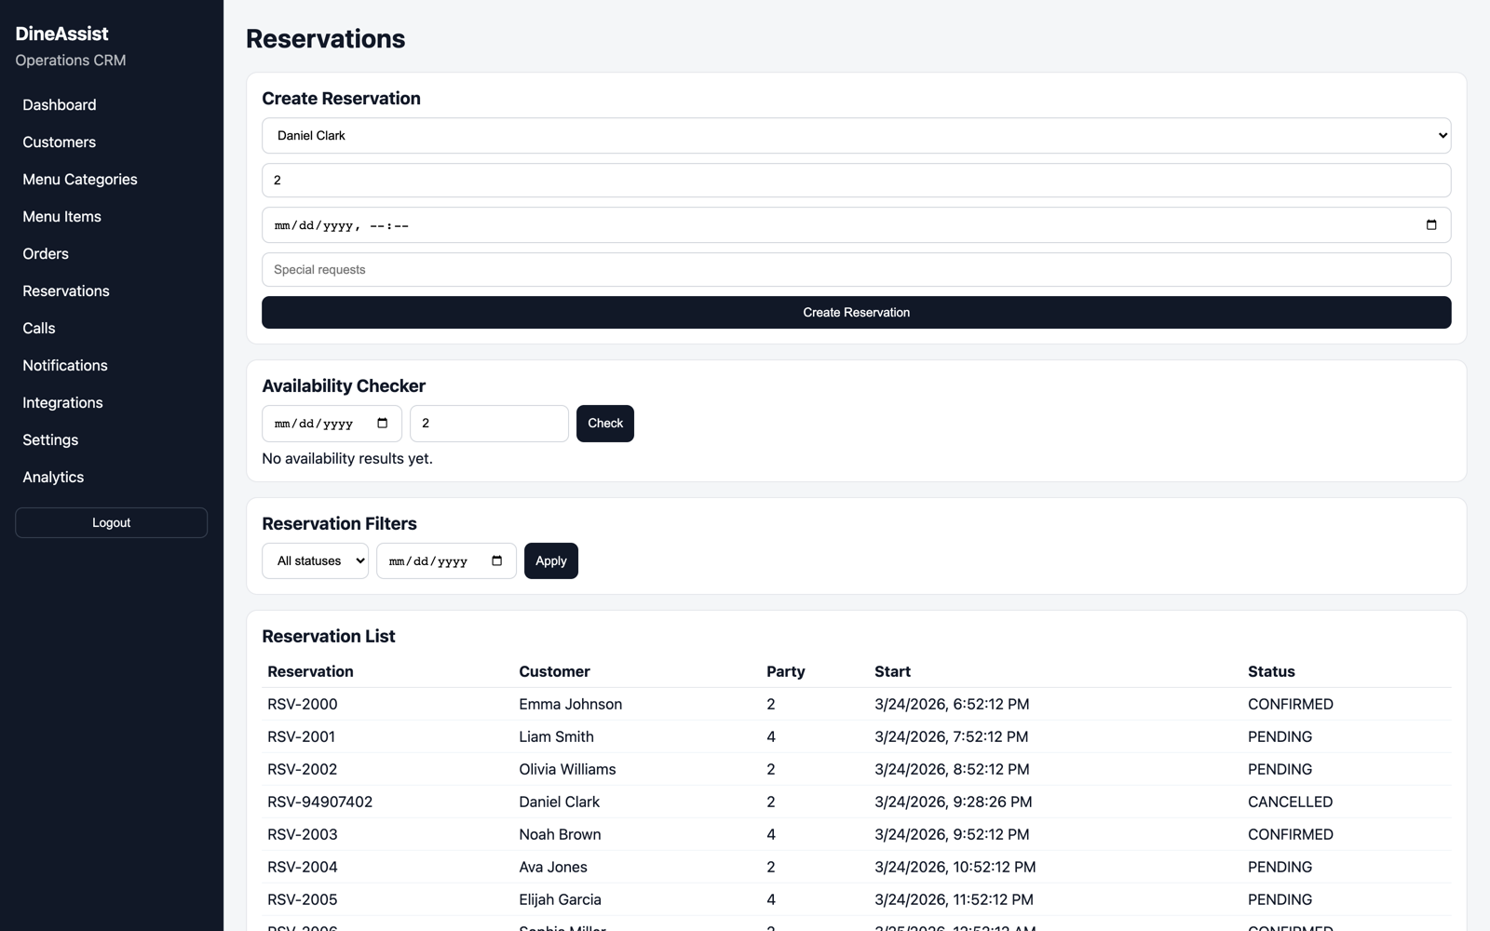Select the RSV-94907402 reservation row
This screenshot has height=931, width=1490.
(856, 802)
